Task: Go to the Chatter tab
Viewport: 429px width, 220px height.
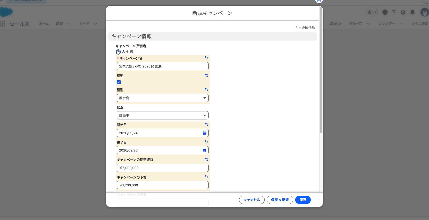Action: point(336,24)
